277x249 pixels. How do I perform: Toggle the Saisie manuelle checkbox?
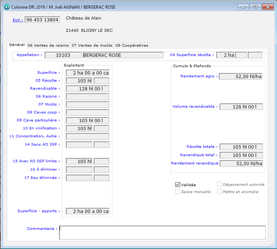click(x=178, y=191)
